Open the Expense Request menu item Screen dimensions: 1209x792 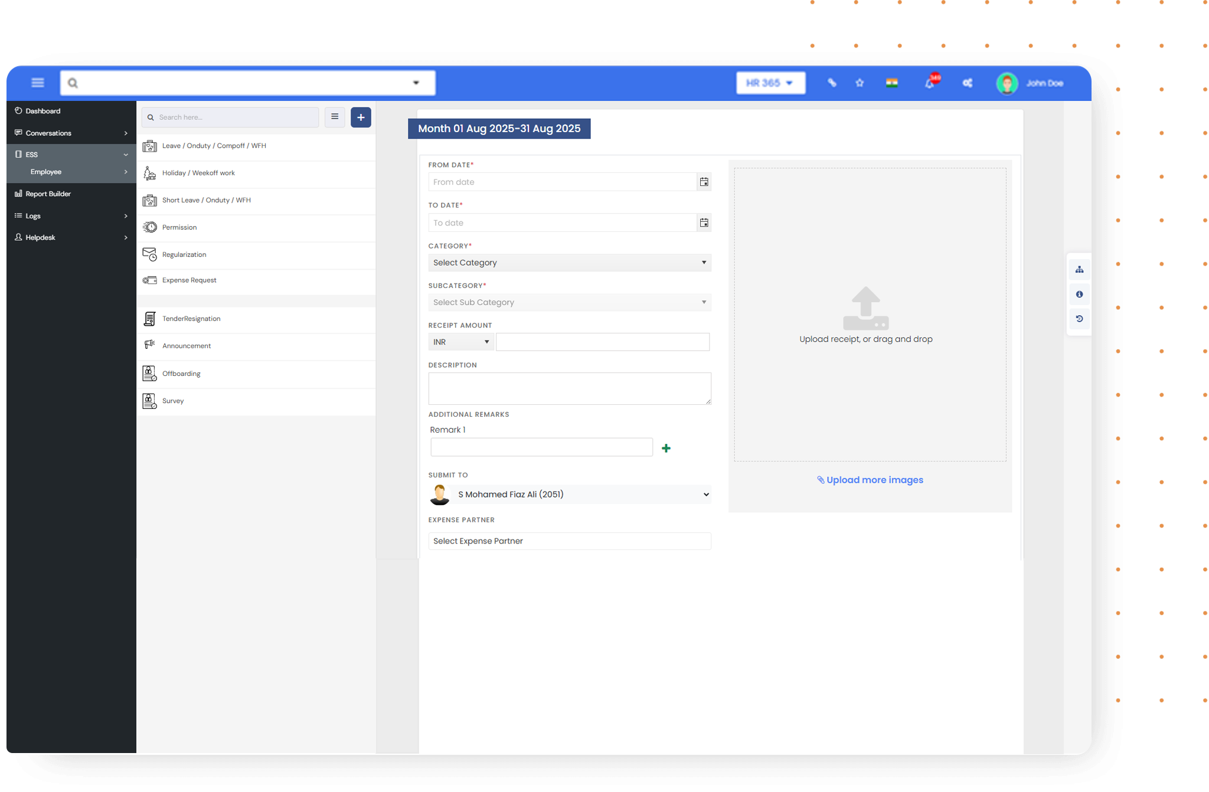pyautogui.click(x=189, y=280)
